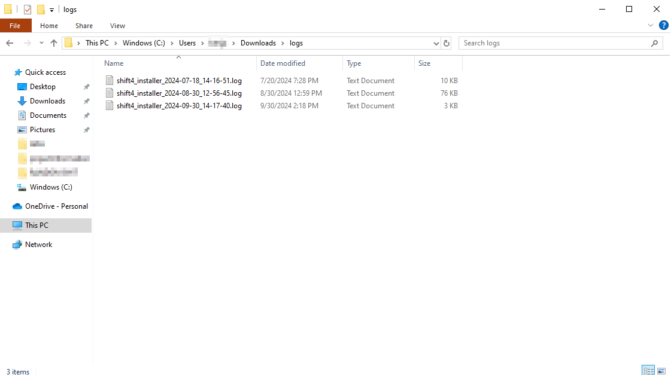Select shift4_installer_2024-09-30_14-17-40.log file

[x=179, y=106]
